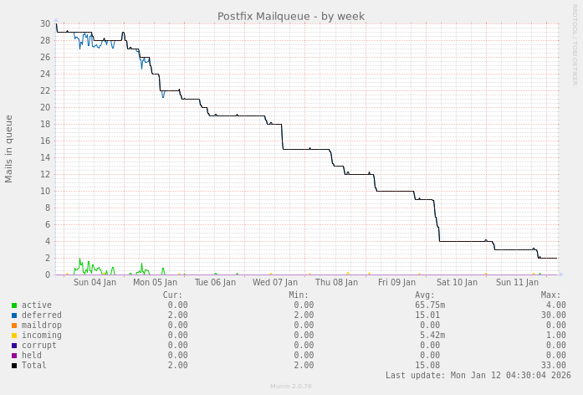Click the Last update timestamp text
The height and width of the screenshot is (395, 583).
478,375
